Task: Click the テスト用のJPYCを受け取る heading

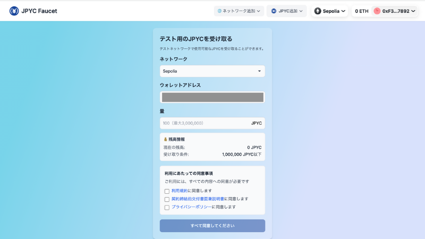Action: tap(195, 39)
